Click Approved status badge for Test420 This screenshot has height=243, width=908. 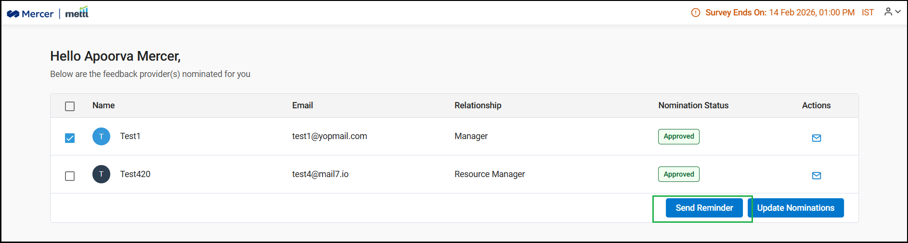click(679, 174)
